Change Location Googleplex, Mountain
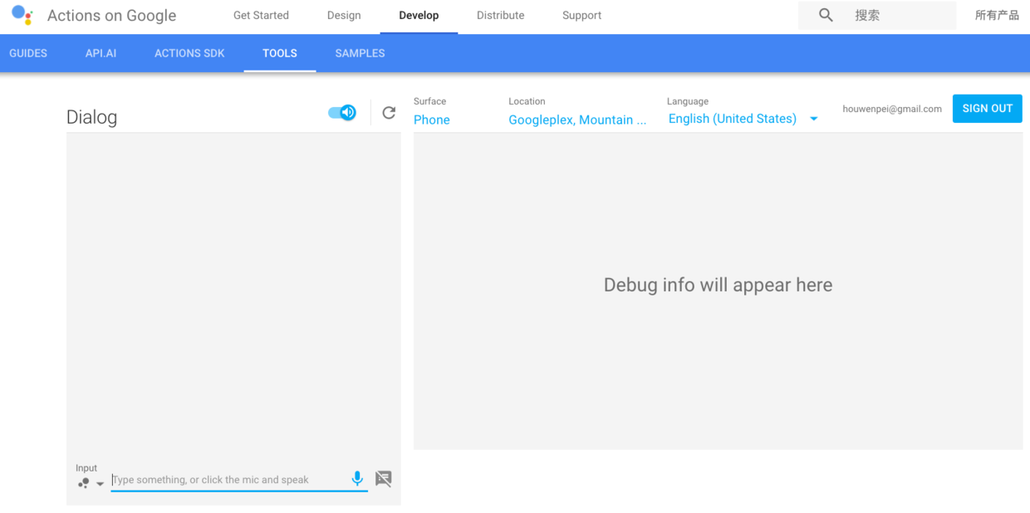The image size is (1030, 513). (x=577, y=120)
